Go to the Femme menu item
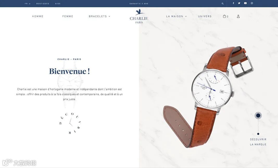The image size is (278, 168). (x=68, y=16)
